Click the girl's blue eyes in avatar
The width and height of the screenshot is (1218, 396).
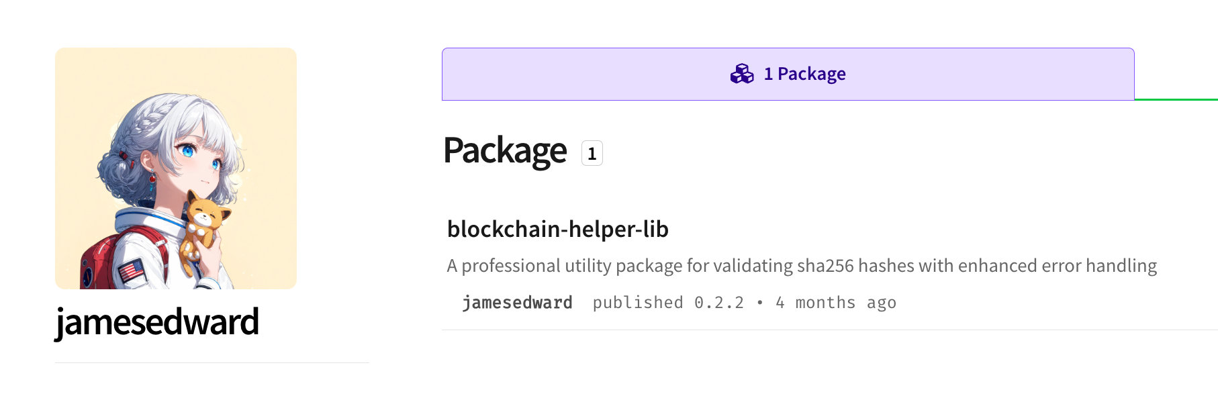pos(200,156)
